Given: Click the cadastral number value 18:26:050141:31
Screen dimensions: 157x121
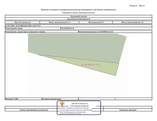Looking at the screenshot, I should tap(68, 28).
